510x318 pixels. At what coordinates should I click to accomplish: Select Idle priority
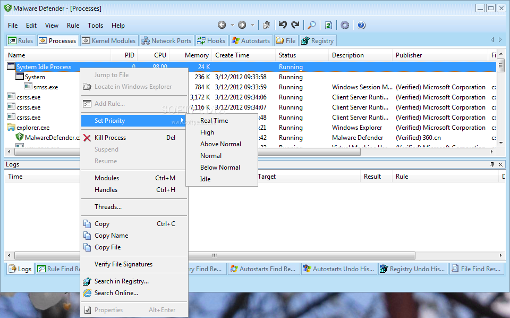click(222, 179)
